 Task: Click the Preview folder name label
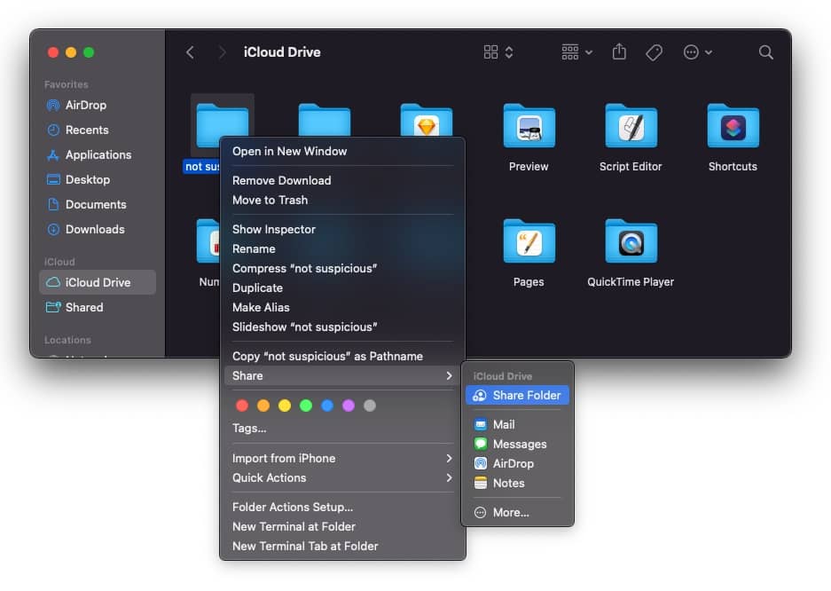[529, 167]
